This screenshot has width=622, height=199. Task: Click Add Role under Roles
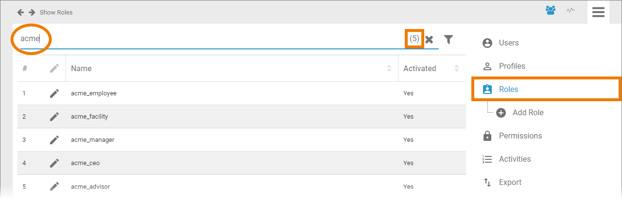coord(528,113)
